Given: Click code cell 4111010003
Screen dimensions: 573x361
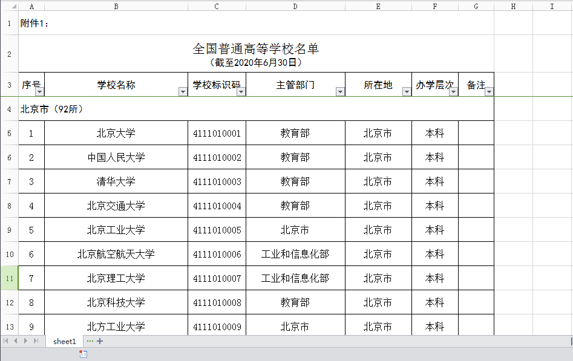Looking at the screenshot, I should click(217, 181).
